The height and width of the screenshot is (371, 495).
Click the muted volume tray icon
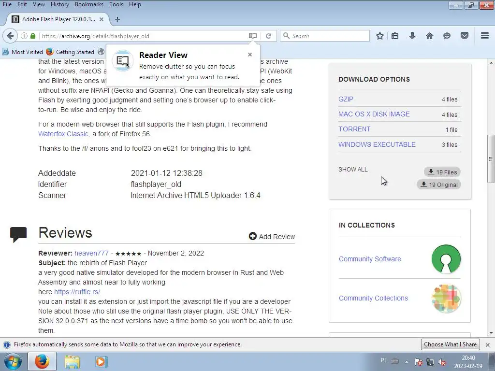coord(442,362)
